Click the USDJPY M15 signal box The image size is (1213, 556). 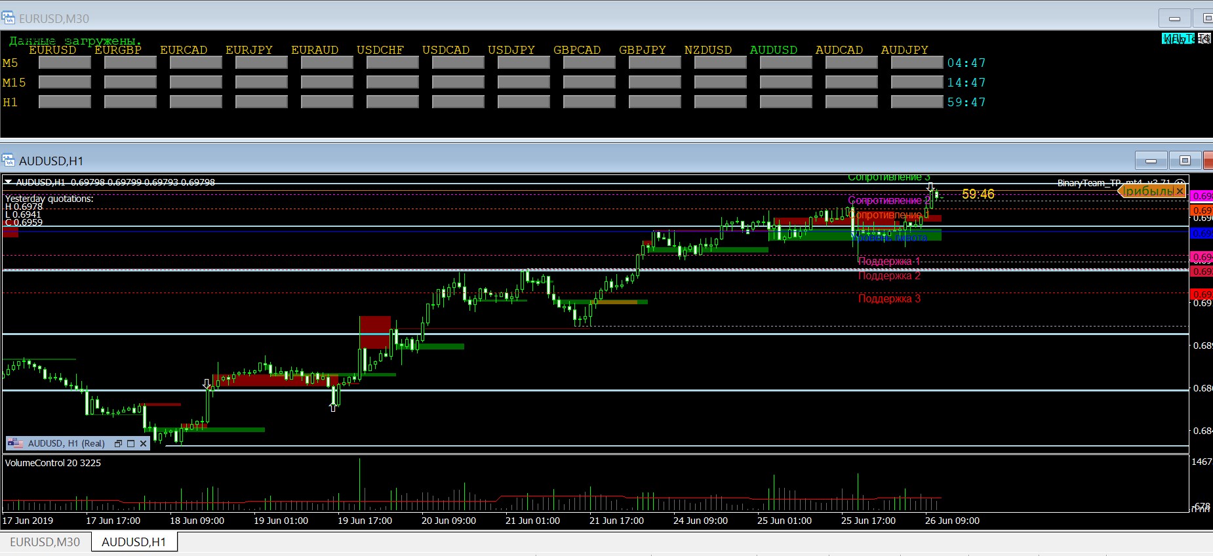(x=523, y=83)
